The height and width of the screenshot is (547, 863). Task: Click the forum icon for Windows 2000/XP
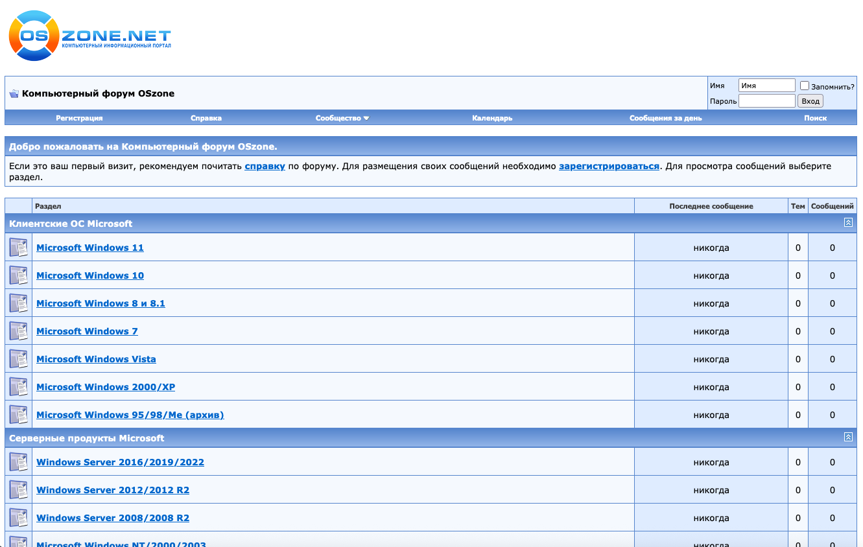[18, 387]
